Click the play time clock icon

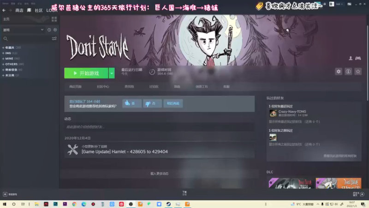[x=152, y=72]
